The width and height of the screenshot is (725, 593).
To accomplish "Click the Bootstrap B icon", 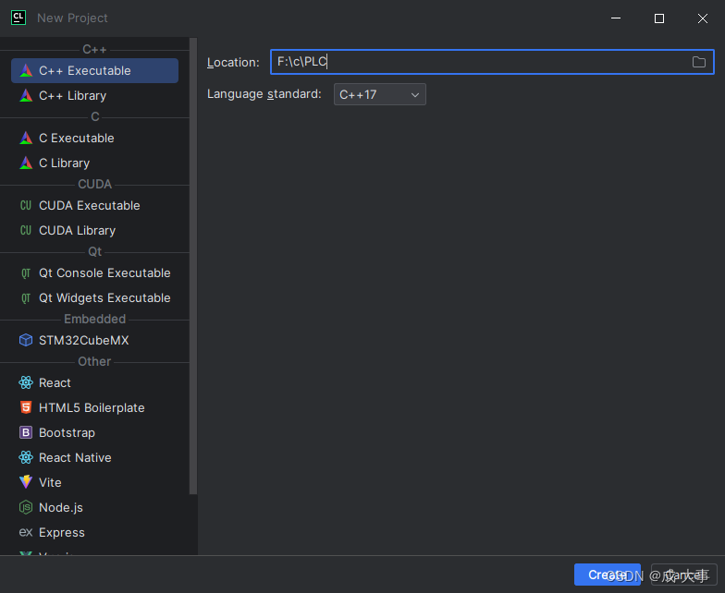I will click(x=26, y=433).
